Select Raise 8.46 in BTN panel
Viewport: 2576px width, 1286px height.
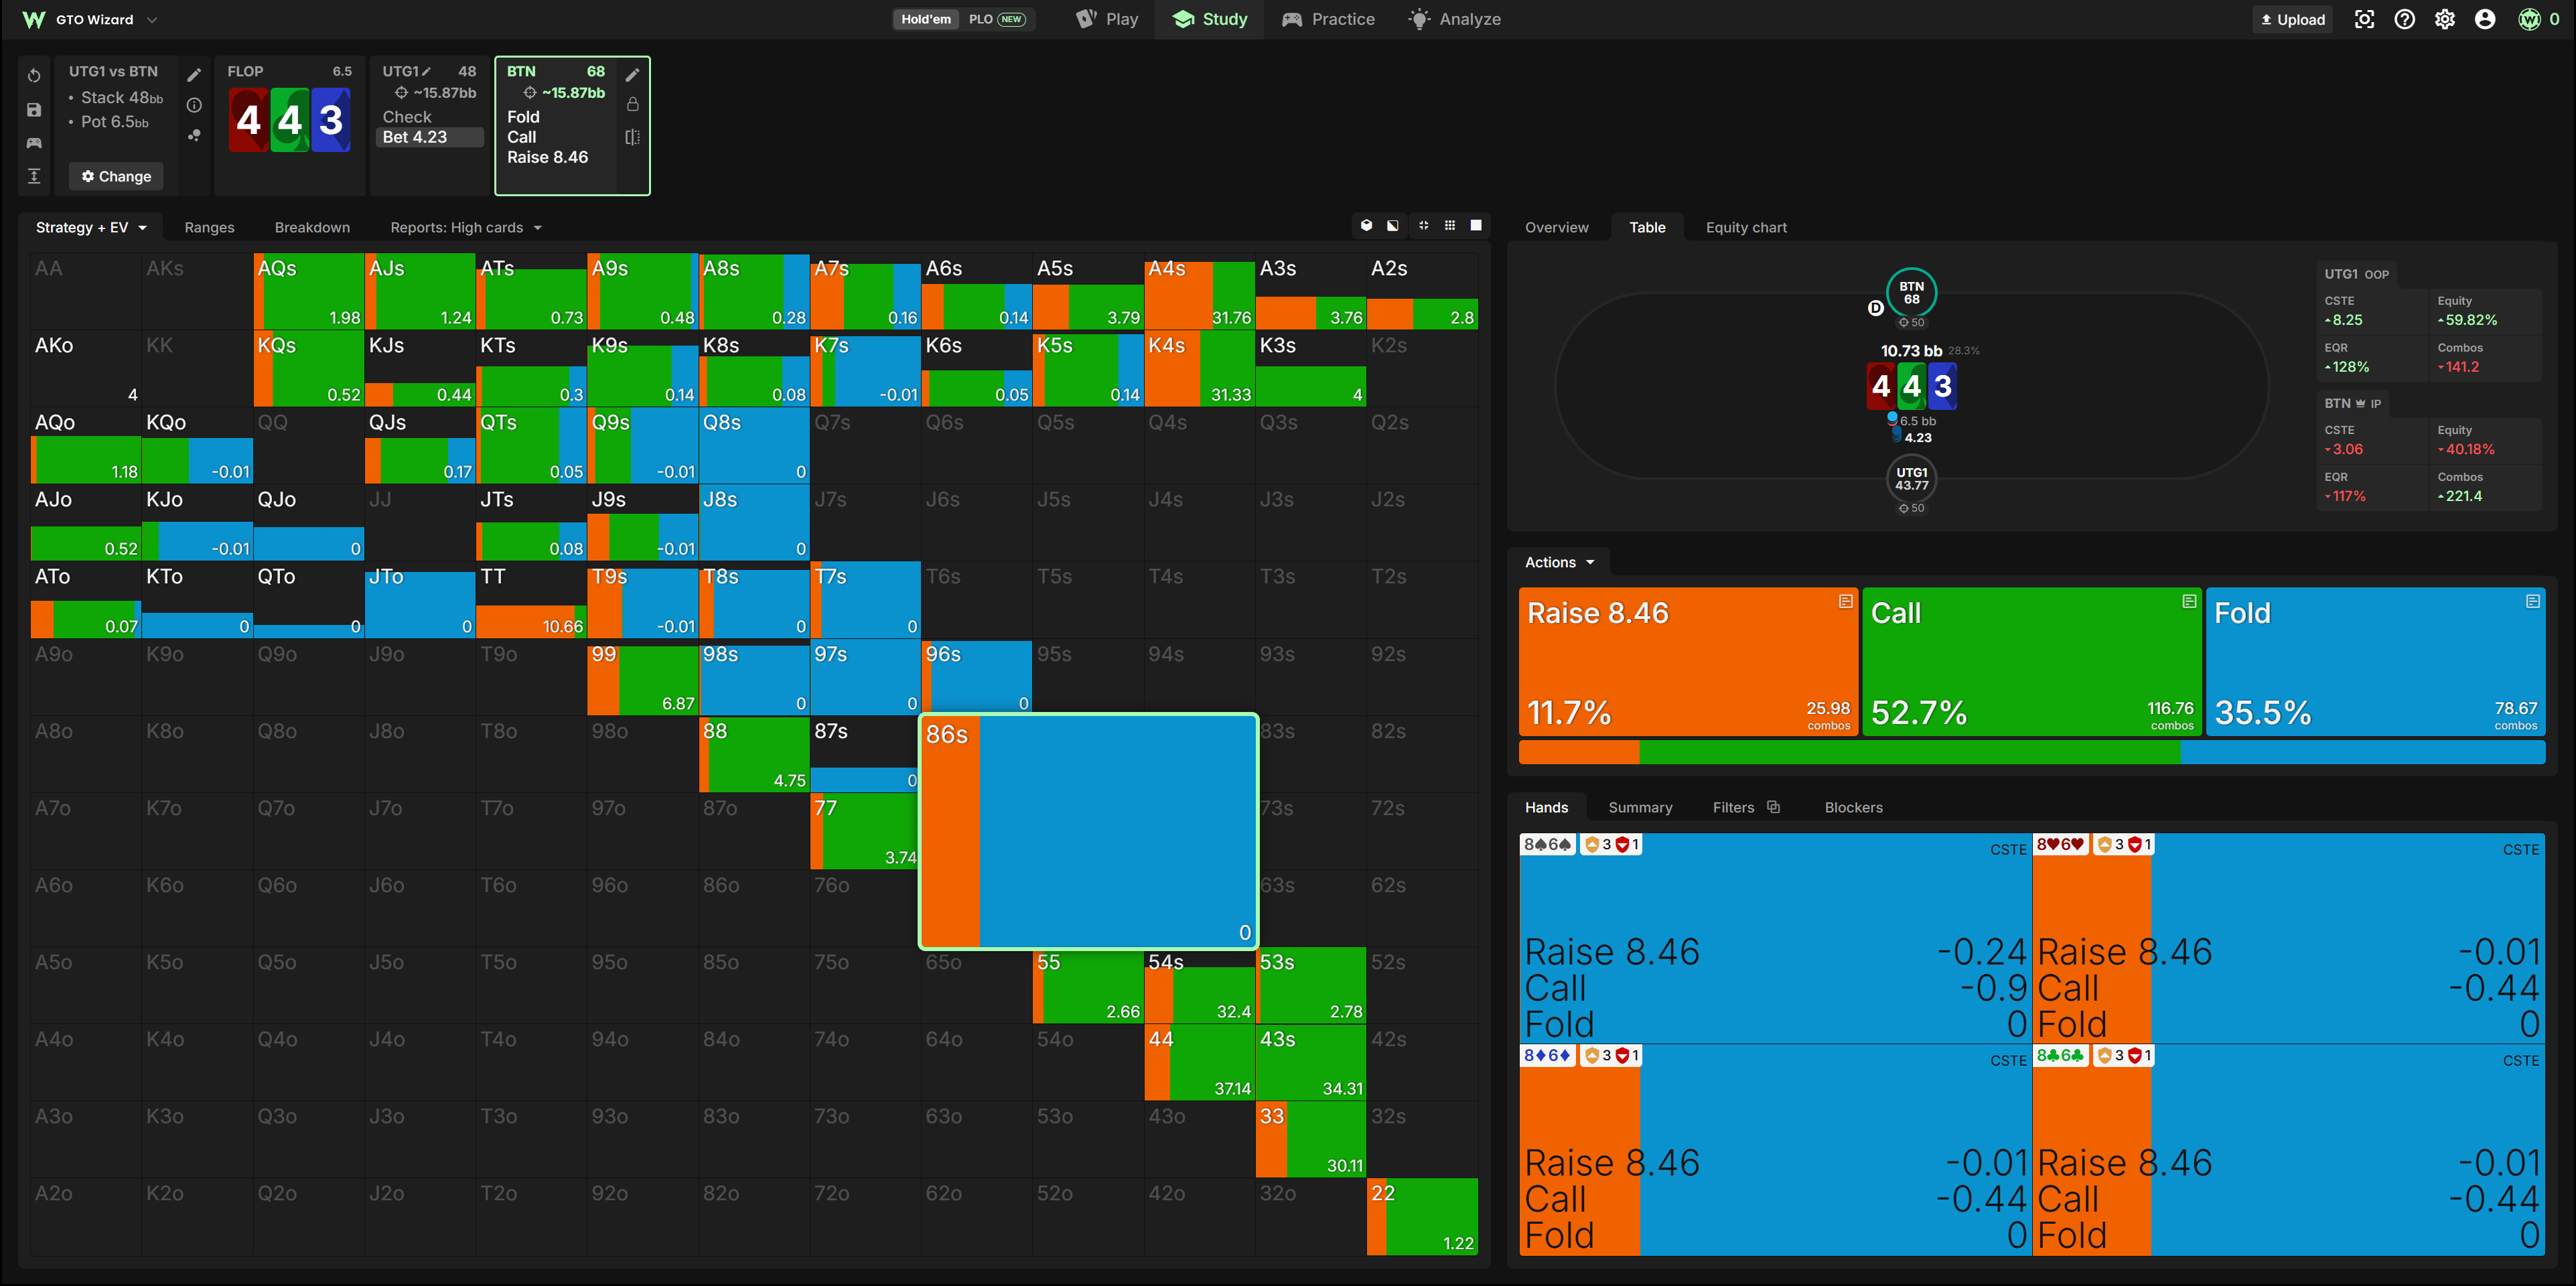point(547,157)
